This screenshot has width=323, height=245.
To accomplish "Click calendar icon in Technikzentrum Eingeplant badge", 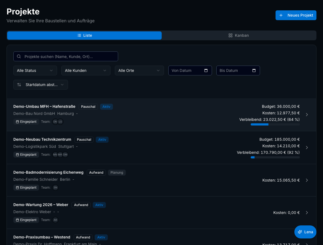I will (17, 155).
